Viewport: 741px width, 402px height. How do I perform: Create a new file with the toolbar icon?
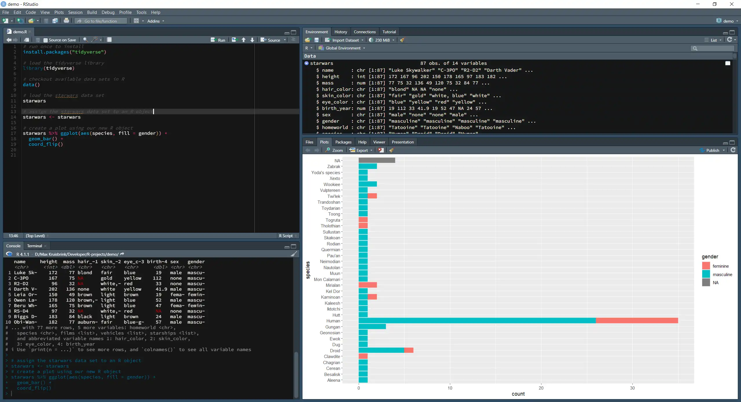tap(5, 21)
